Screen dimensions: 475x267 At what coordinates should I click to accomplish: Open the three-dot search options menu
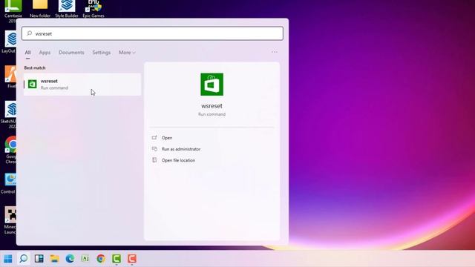coord(275,52)
